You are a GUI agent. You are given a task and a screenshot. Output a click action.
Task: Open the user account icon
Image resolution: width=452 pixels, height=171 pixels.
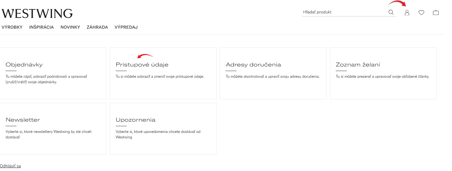tap(407, 12)
